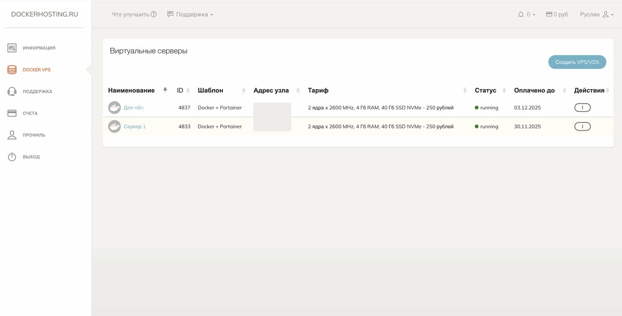Image resolution: width=622 pixels, height=316 pixels.
Task: Click the Профиль person icon in sidebar
Action: point(11,135)
